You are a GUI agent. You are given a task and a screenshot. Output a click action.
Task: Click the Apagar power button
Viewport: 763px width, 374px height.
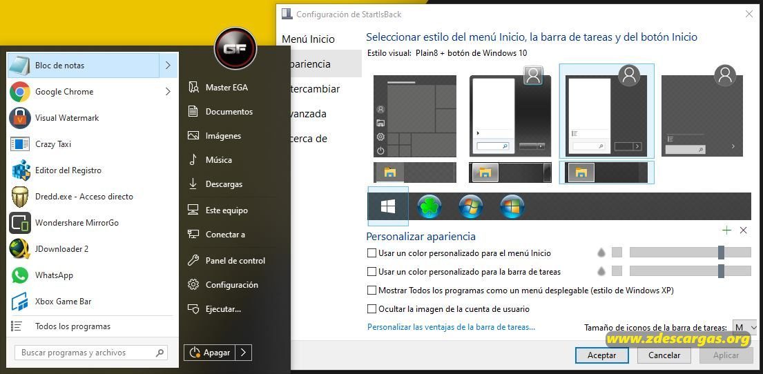(210, 353)
